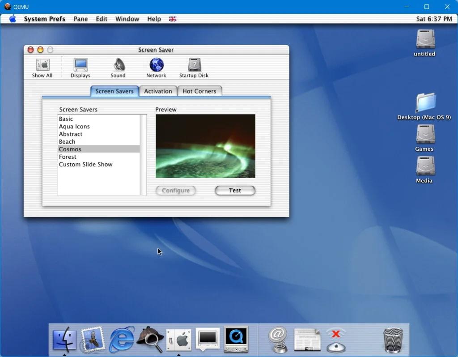
Task: Click the Show All preferences icon
Action: click(x=42, y=68)
